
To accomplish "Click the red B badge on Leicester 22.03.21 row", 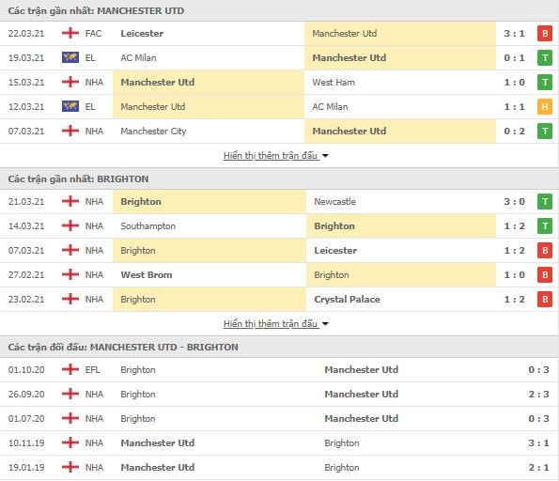I will [x=545, y=34].
